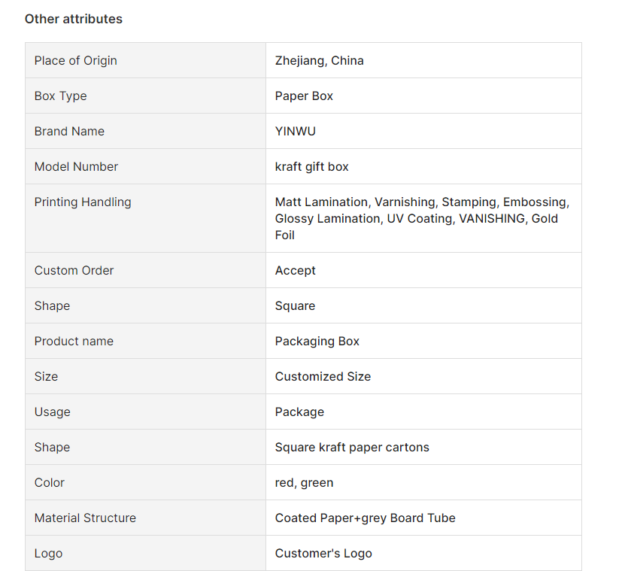This screenshot has height=571, width=625.
Task: Select the 'Model Number' label
Action: [x=76, y=167]
